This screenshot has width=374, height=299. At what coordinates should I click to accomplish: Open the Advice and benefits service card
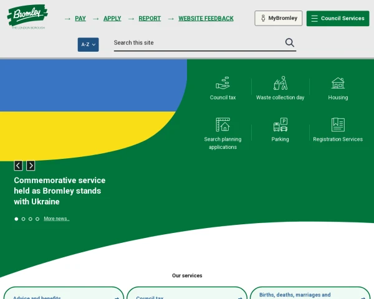[x=64, y=293]
